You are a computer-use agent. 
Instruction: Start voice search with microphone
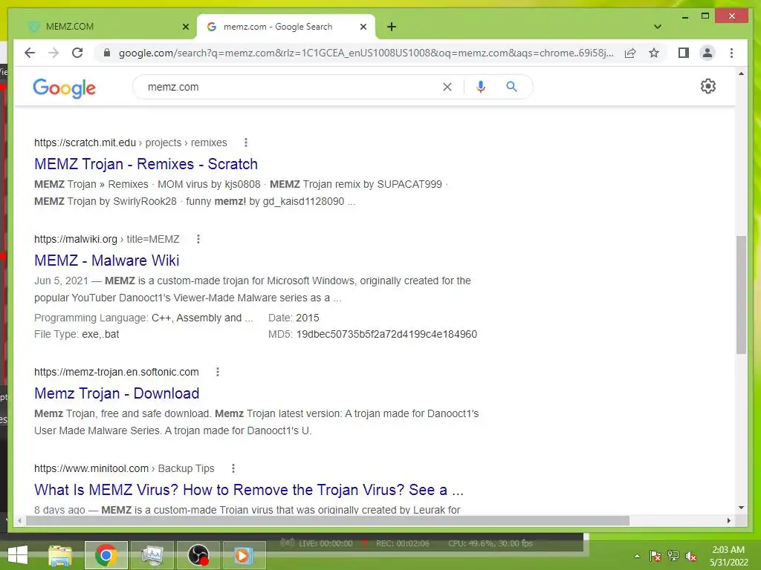pyautogui.click(x=481, y=87)
